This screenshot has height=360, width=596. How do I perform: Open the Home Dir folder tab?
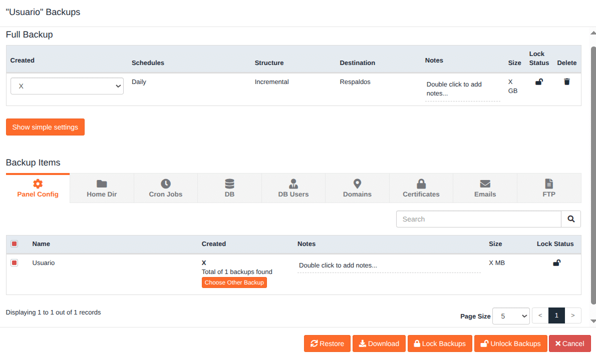[102, 188]
